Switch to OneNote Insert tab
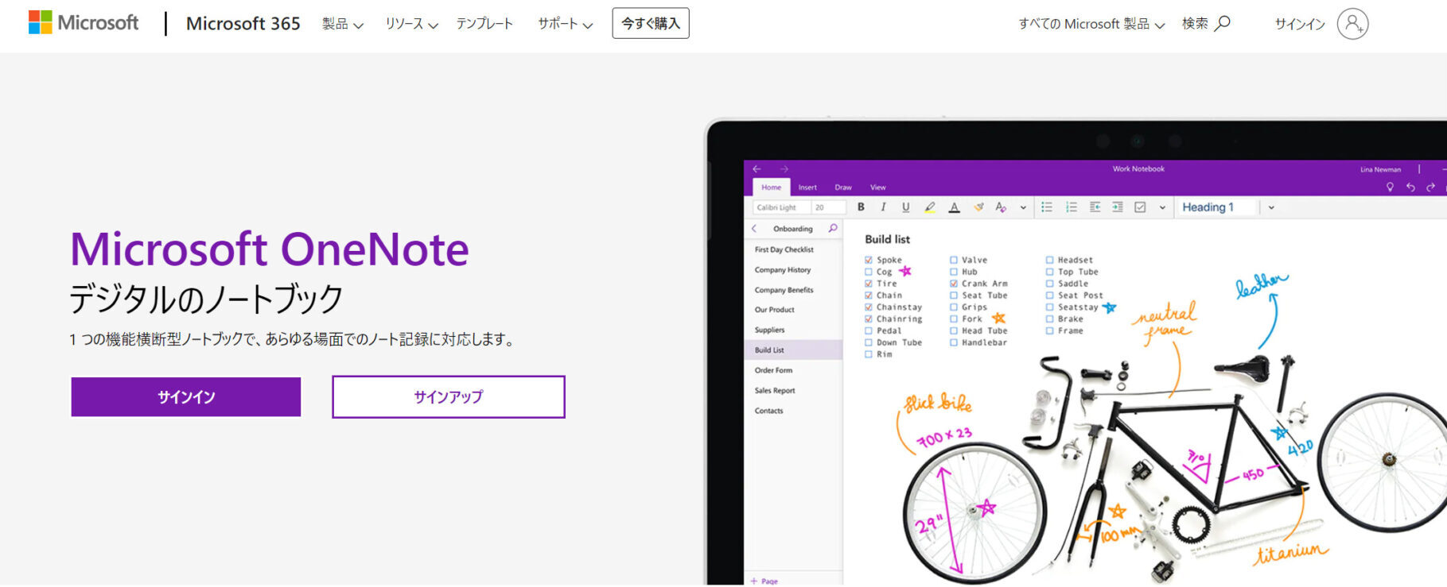Viewport: 1447px width, 587px height. 807,187
